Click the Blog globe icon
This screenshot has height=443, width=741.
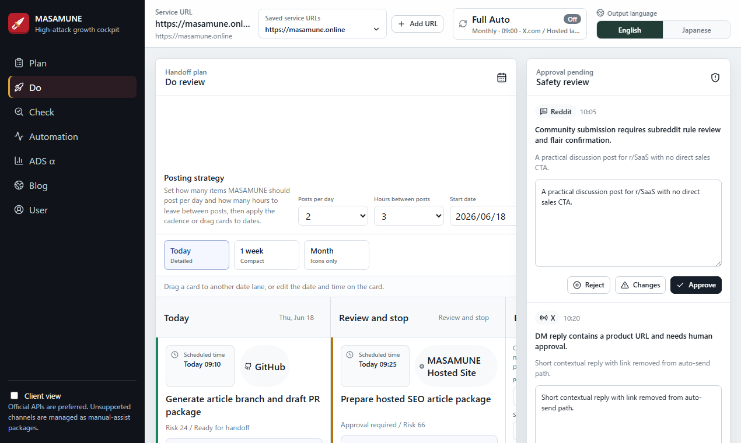pos(19,185)
